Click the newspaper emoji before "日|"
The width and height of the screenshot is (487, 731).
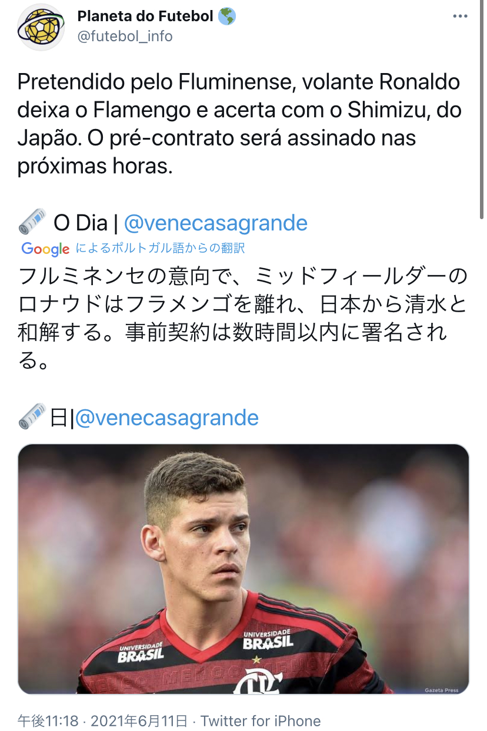[x=32, y=417]
